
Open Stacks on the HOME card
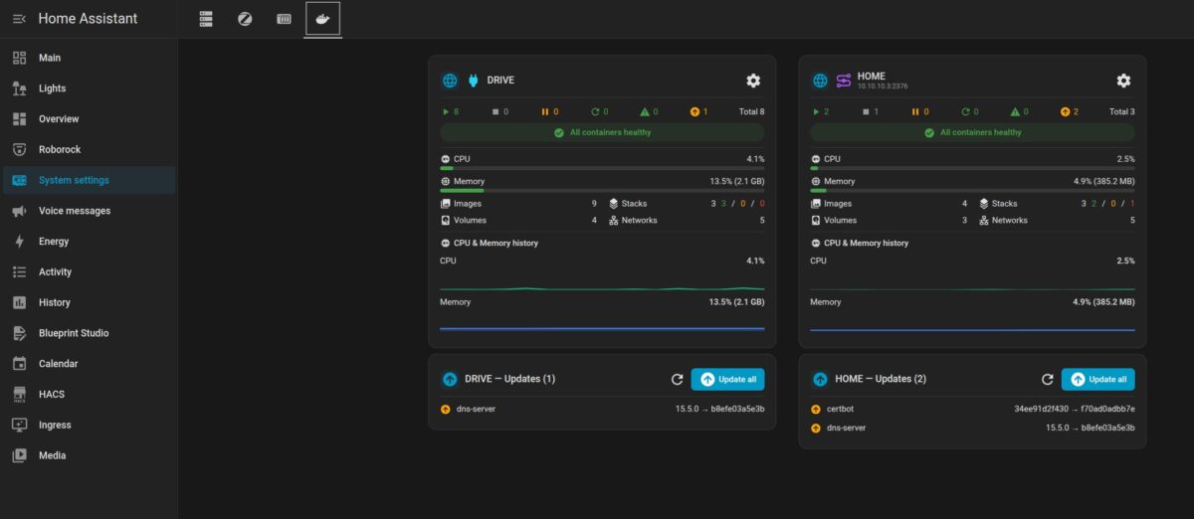[1057, 203]
